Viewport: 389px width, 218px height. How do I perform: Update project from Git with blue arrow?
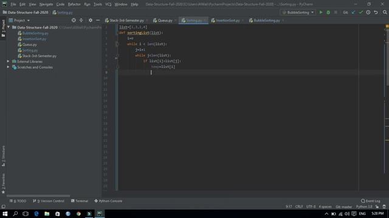click(353, 12)
